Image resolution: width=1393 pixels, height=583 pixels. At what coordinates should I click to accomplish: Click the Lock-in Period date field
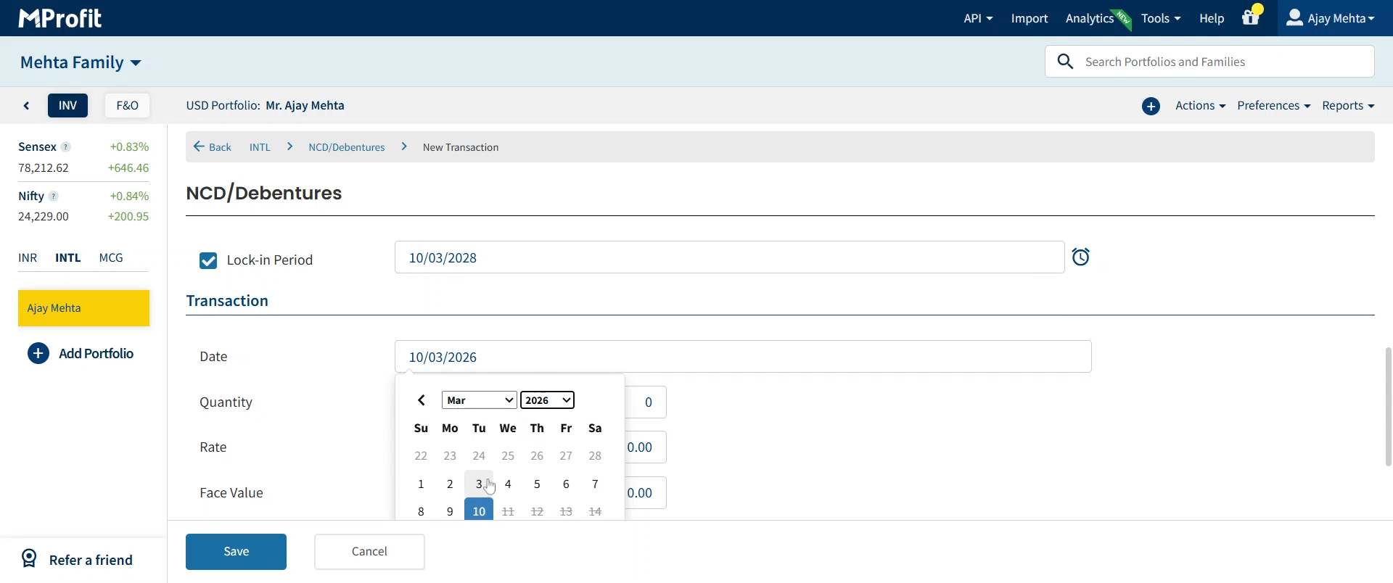[729, 257]
